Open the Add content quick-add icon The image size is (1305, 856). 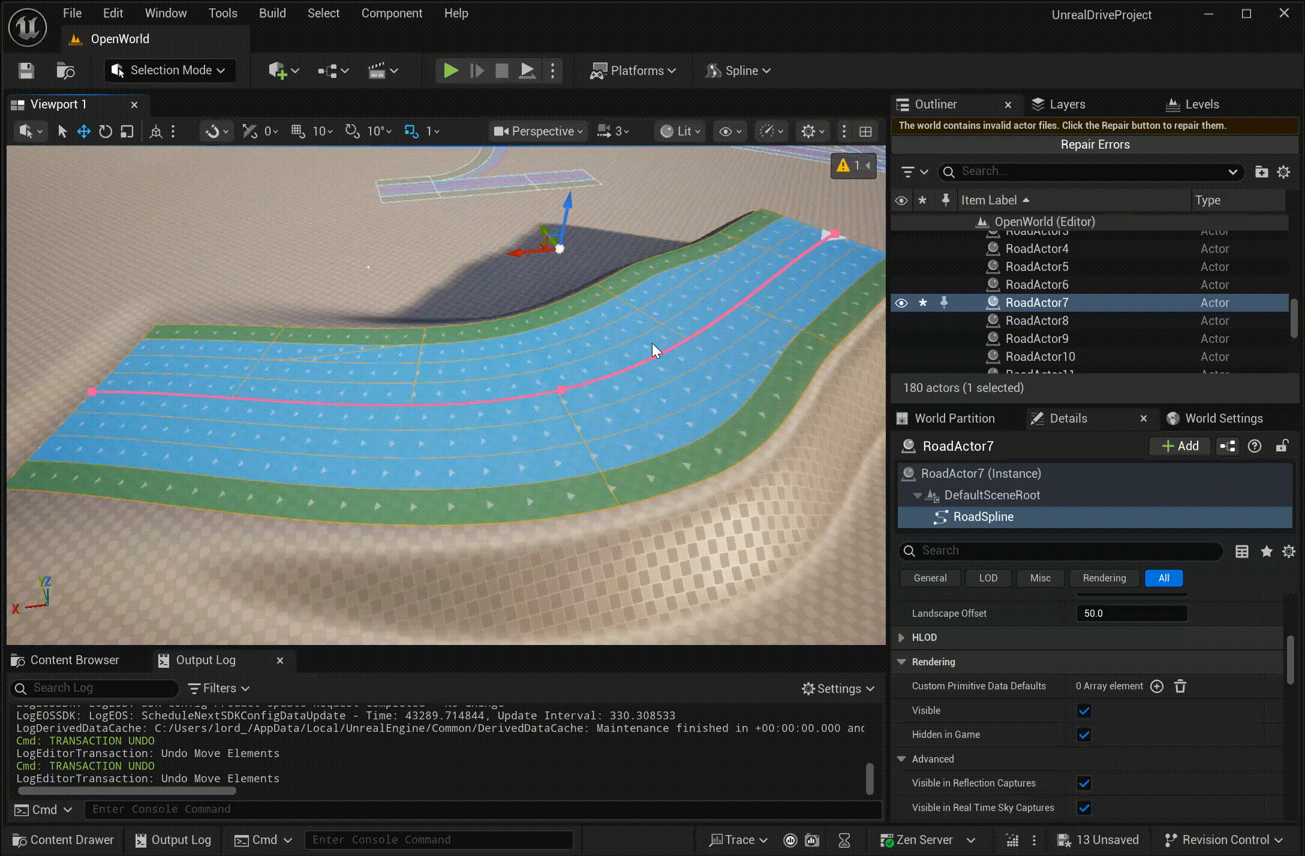coord(283,71)
